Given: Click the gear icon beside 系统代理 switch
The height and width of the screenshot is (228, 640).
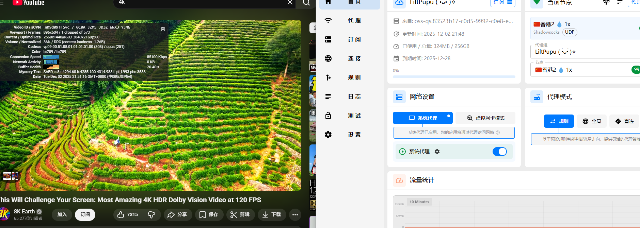Looking at the screenshot, I should [x=437, y=152].
